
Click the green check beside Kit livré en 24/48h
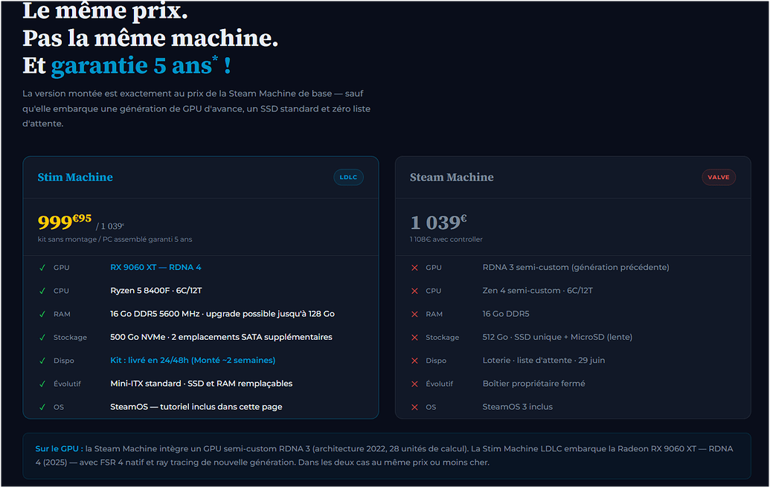pos(42,361)
